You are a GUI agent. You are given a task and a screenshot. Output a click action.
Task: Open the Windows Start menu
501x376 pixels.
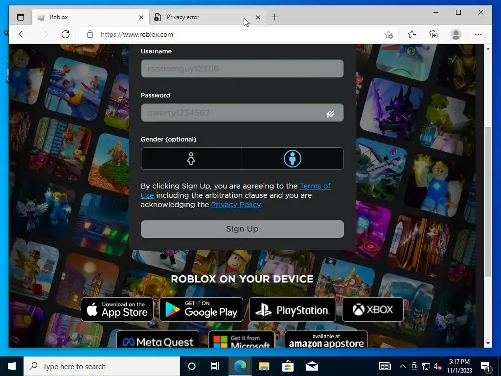(x=12, y=366)
